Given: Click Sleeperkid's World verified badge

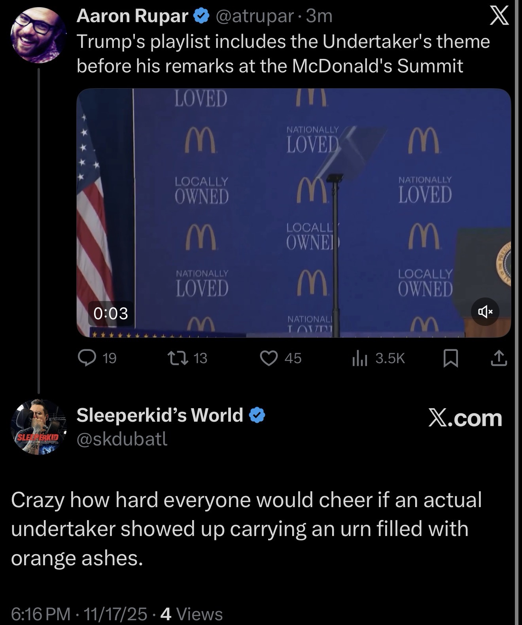Looking at the screenshot, I should (257, 415).
